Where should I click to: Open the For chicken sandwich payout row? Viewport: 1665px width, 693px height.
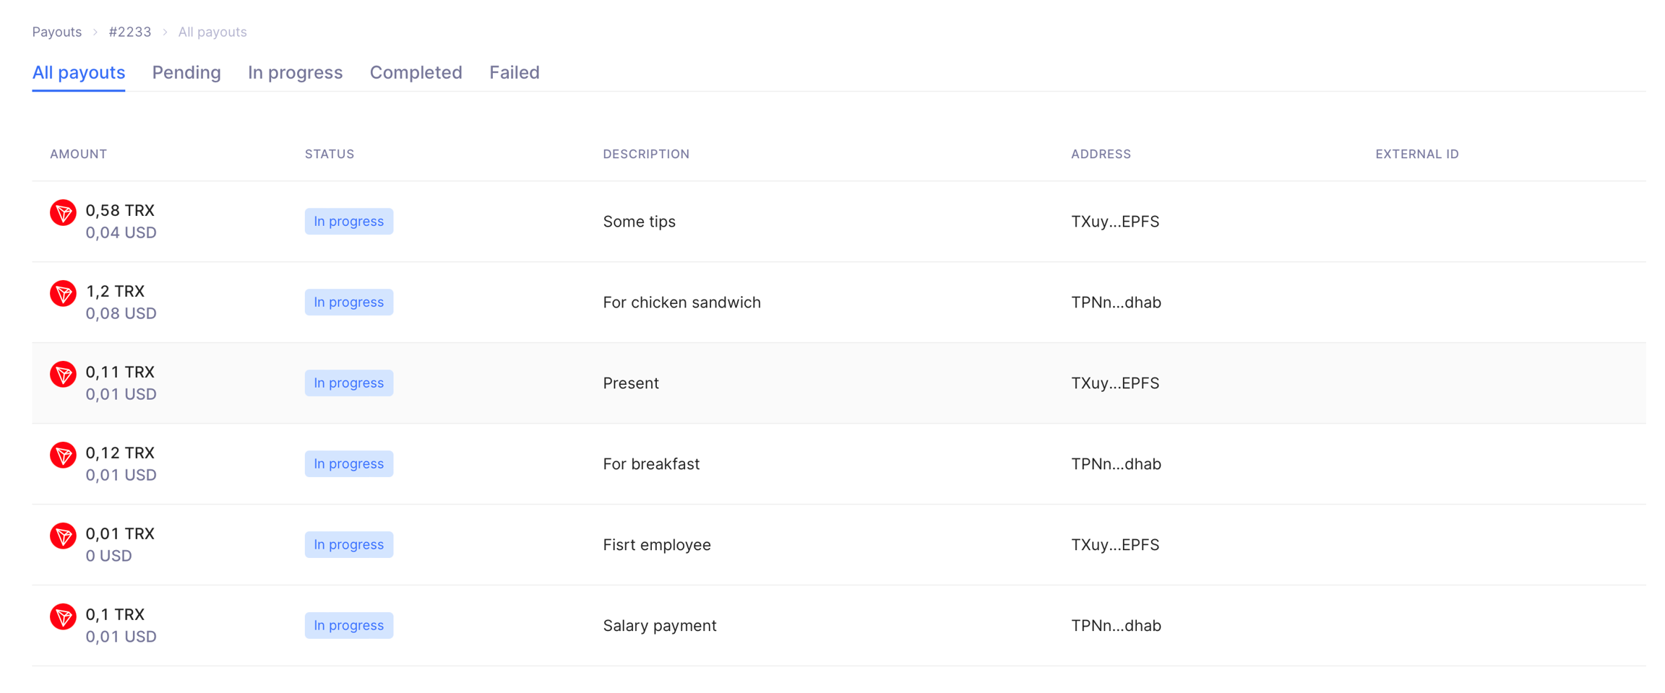681,302
